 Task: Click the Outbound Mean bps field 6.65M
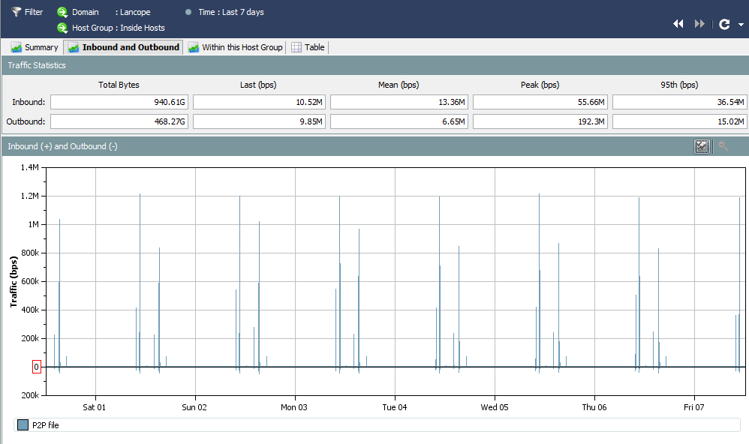coord(399,121)
